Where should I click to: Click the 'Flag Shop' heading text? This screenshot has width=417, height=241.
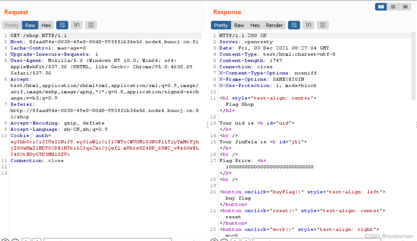[x=240, y=104]
